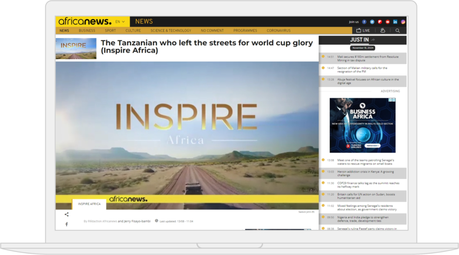Viewport: 459px width, 255px height.
Task: Play the Inspire Africa main video
Action: coord(187,135)
